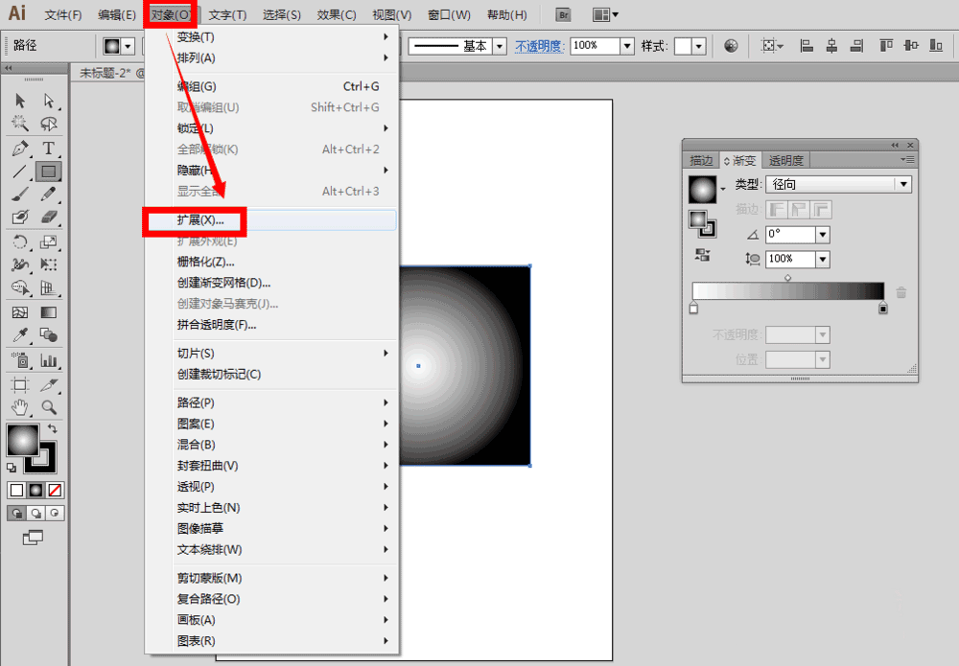959x666 pixels.
Task: Click the black gradient stop
Action: pos(882,308)
